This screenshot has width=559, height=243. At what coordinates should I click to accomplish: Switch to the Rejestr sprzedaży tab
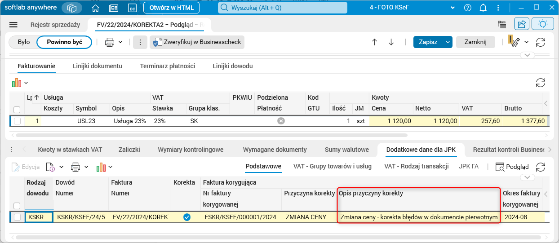(55, 25)
